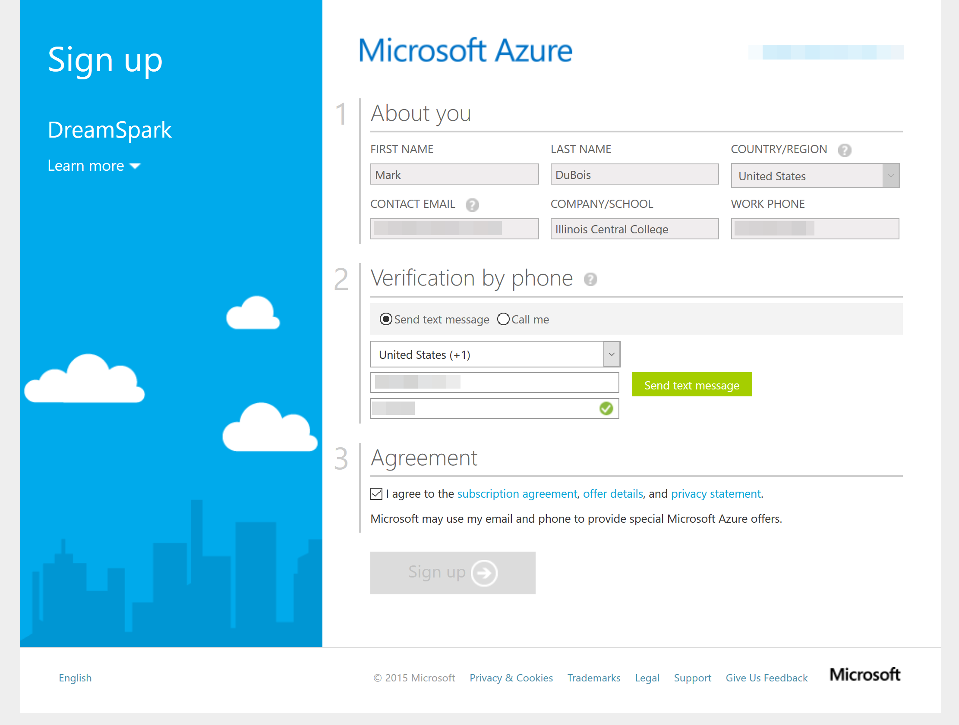Open the Support footer link
The width and height of the screenshot is (959, 725).
click(x=692, y=678)
